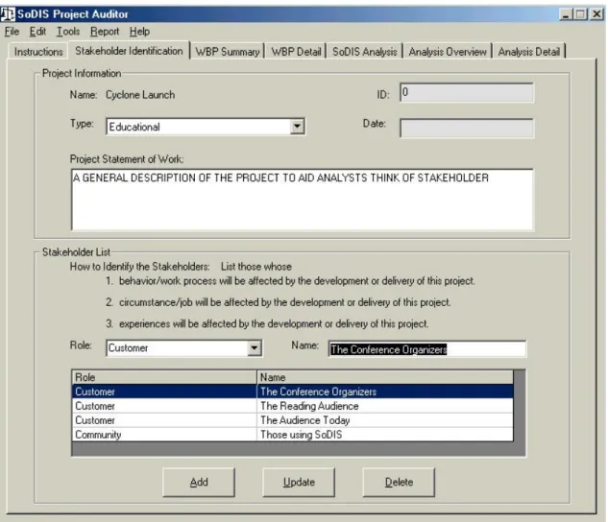Close the SoDIS Project Auditor window

[x=596, y=14]
